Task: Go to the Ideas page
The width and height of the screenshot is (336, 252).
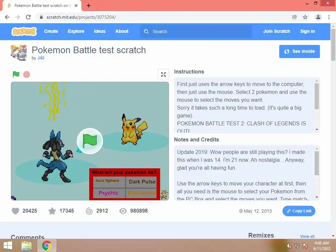Action: (x=100, y=31)
